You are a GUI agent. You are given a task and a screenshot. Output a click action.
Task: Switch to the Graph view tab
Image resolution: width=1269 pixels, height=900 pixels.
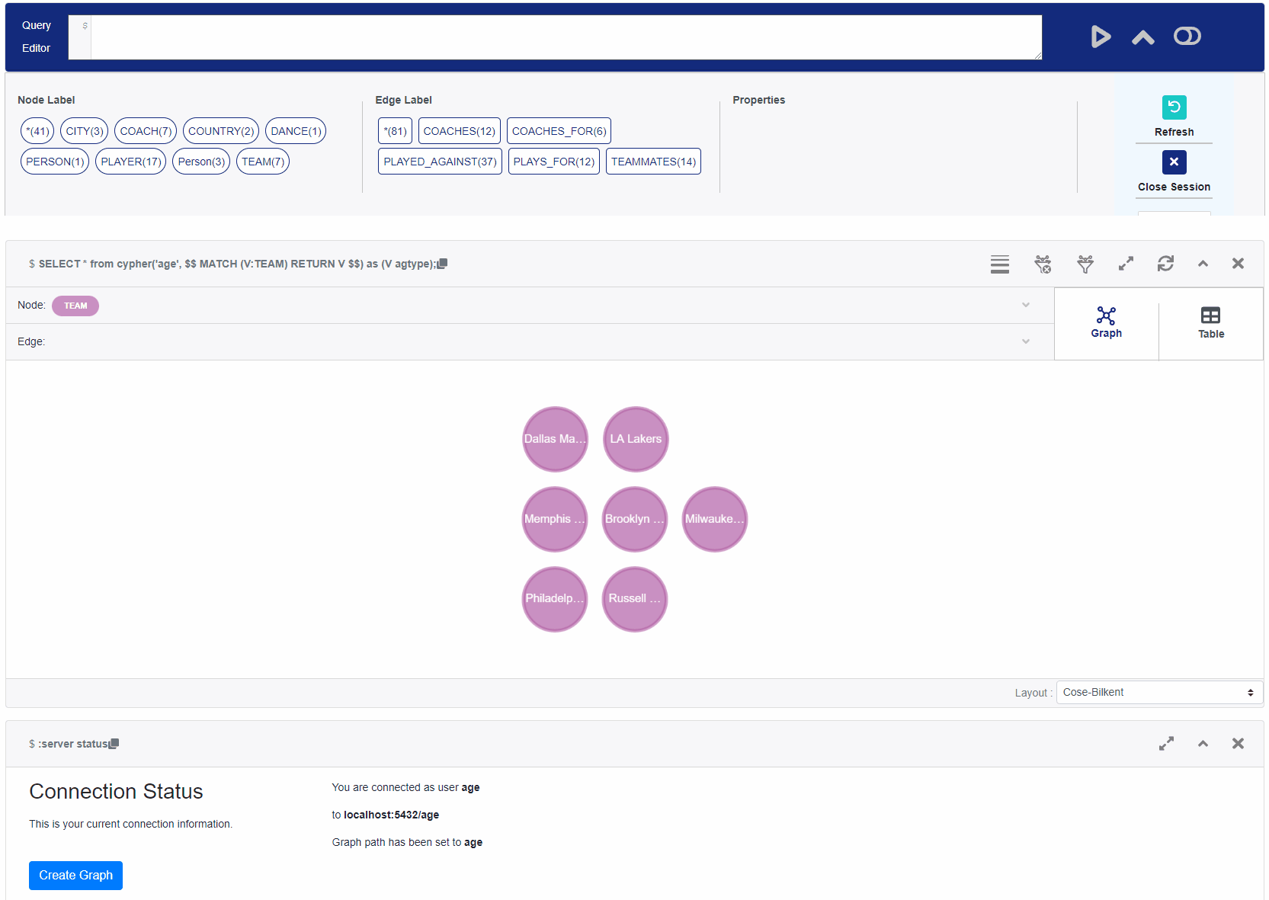tap(1106, 323)
